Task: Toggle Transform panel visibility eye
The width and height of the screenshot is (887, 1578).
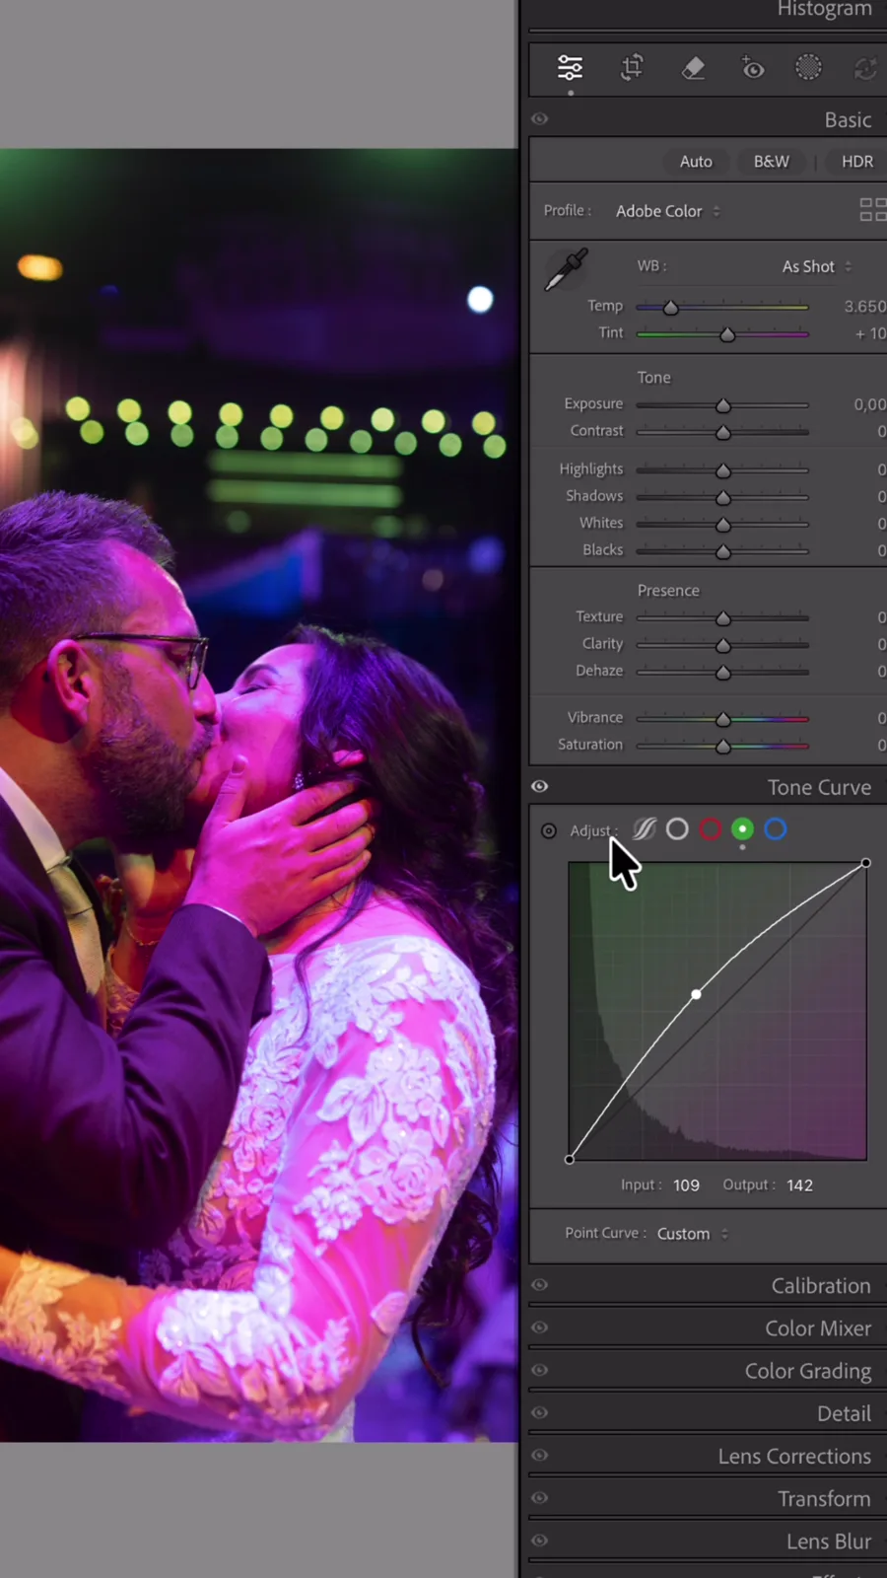Action: point(540,1497)
